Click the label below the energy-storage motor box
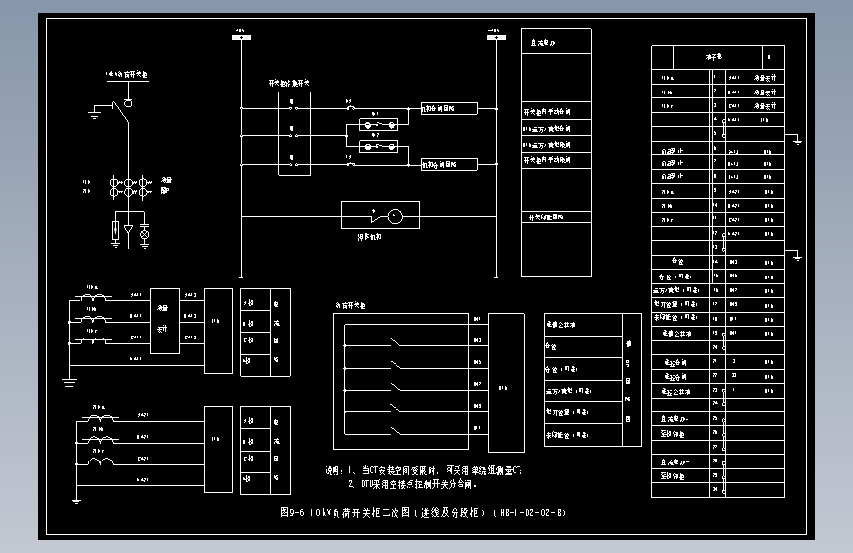Viewport: 853px width, 553px height. click(x=369, y=237)
